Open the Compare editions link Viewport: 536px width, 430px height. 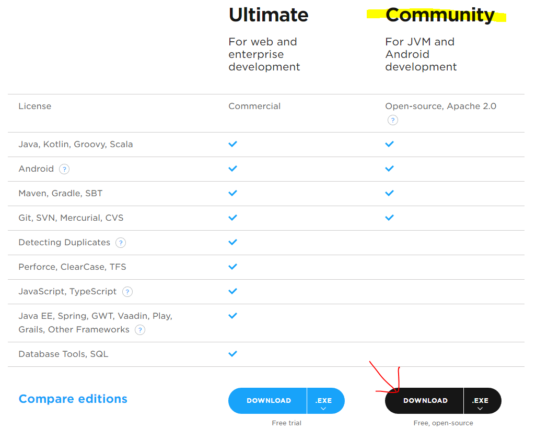[73, 399]
